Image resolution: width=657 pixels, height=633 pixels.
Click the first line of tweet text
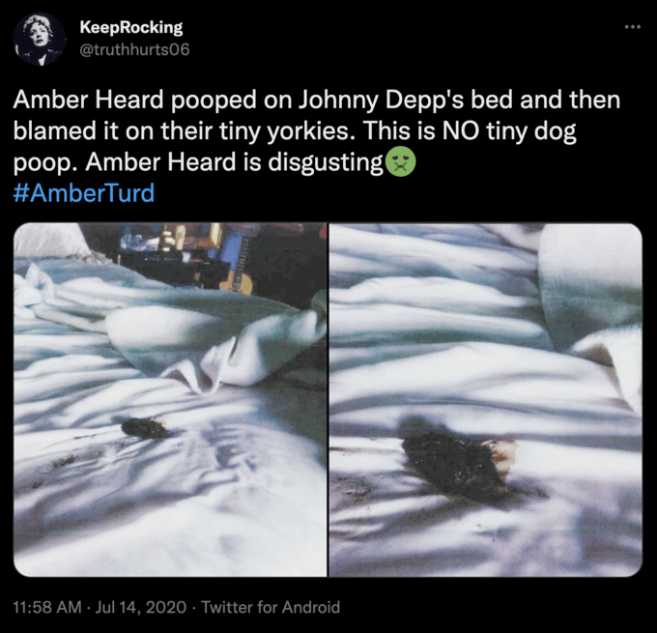(316, 101)
